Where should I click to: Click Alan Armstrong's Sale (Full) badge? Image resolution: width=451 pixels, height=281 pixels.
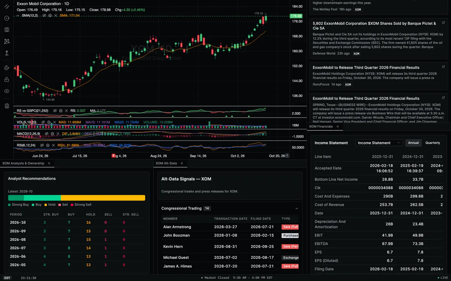click(290, 227)
